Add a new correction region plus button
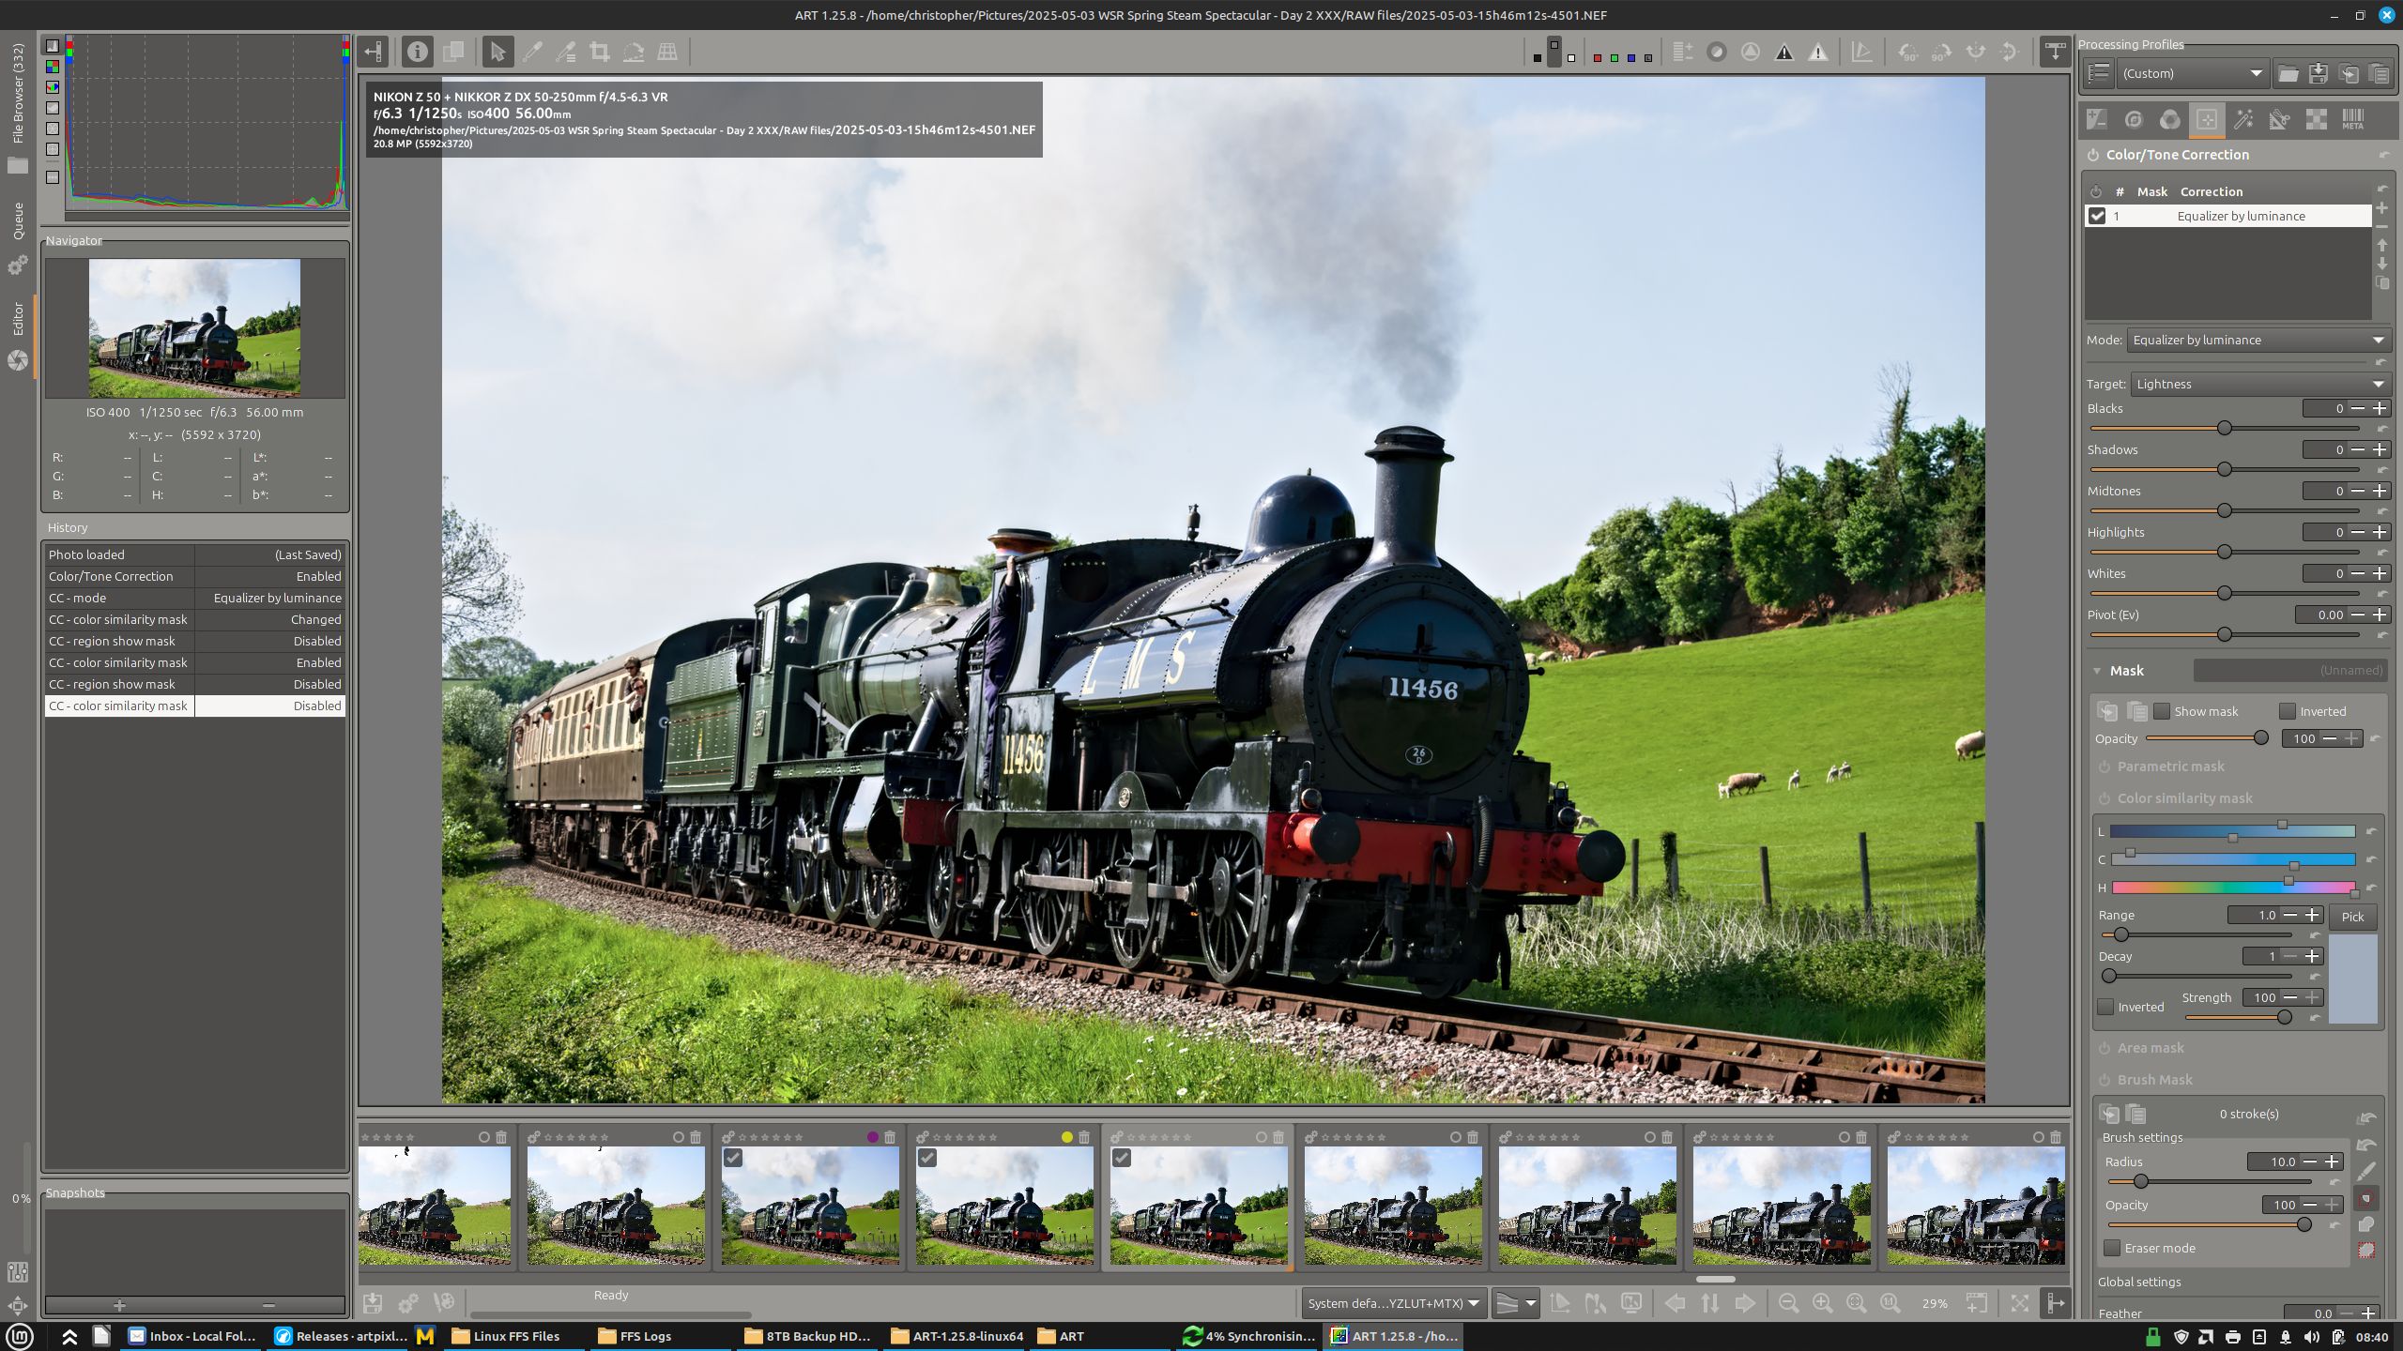 click(x=2382, y=208)
